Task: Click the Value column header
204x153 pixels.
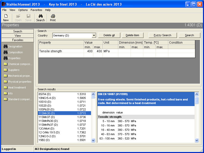Action: point(93,43)
